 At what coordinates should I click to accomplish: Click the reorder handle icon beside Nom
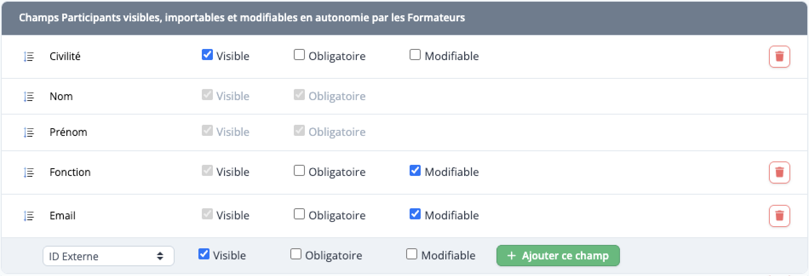[x=29, y=97]
